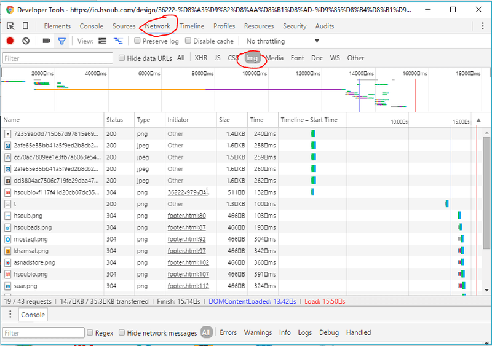
Task: Sort by the Name column header
Action: coord(52,120)
